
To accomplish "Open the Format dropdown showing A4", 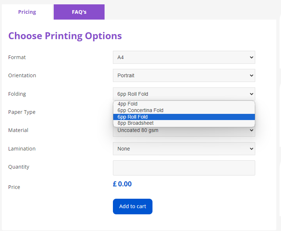I will pyautogui.click(x=184, y=57).
